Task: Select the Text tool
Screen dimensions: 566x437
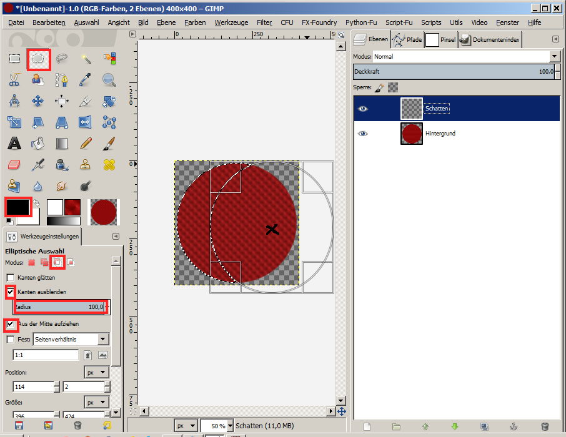Action: click(x=14, y=144)
